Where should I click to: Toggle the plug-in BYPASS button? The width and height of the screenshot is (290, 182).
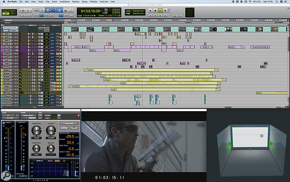47,115
